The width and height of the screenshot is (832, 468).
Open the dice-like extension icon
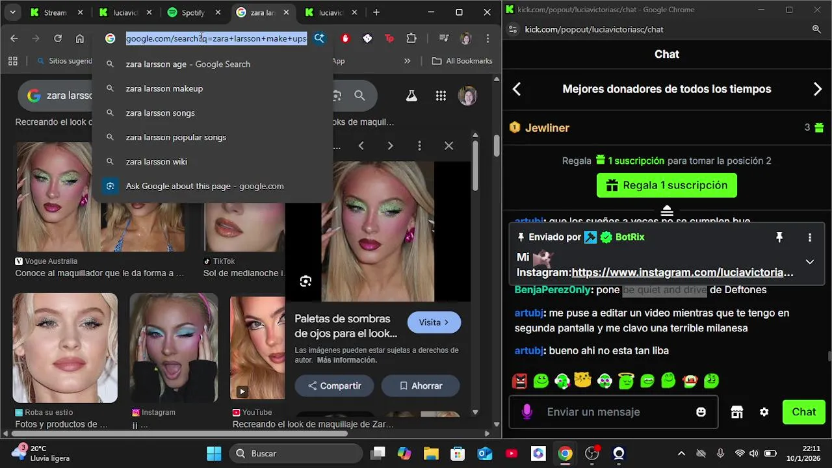tap(367, 38)
